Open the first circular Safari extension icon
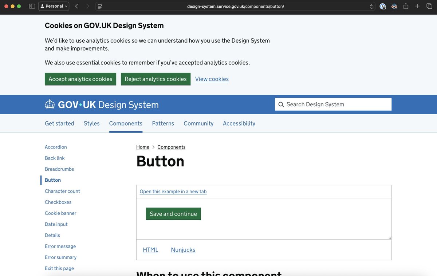 pos(383,6)
